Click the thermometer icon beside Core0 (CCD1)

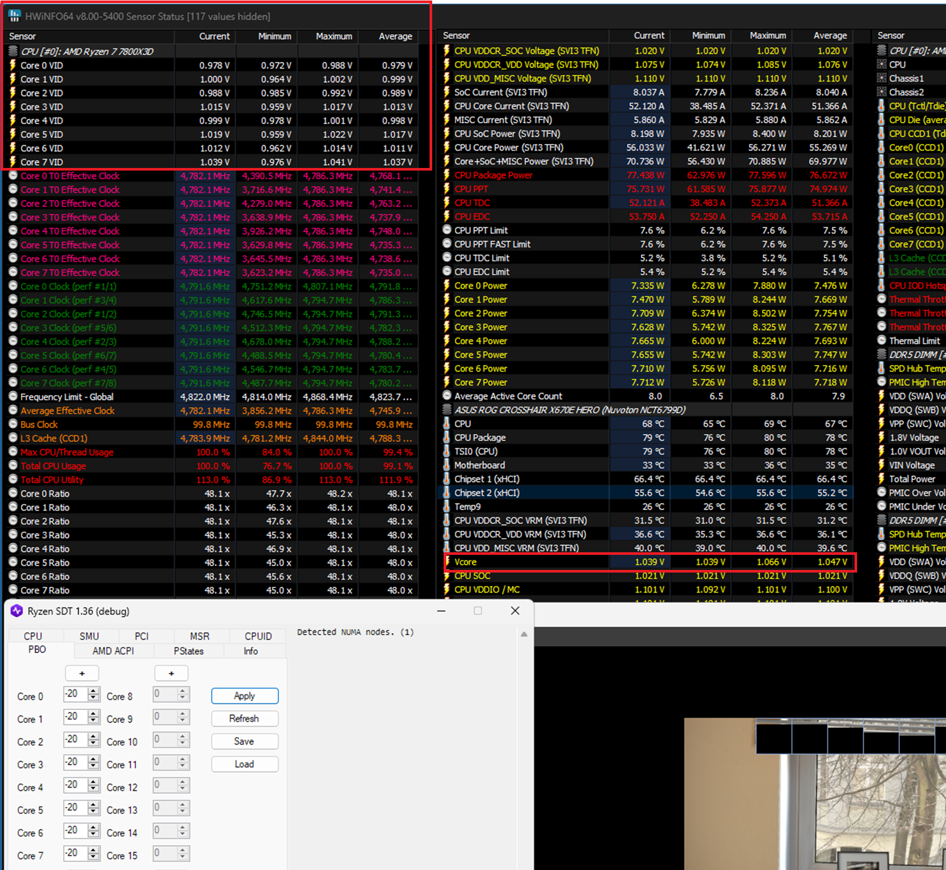[882, 147]
